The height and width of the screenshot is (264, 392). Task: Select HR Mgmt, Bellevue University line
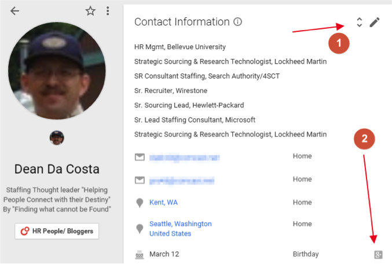pyautogui.click(x=180, y=47)
